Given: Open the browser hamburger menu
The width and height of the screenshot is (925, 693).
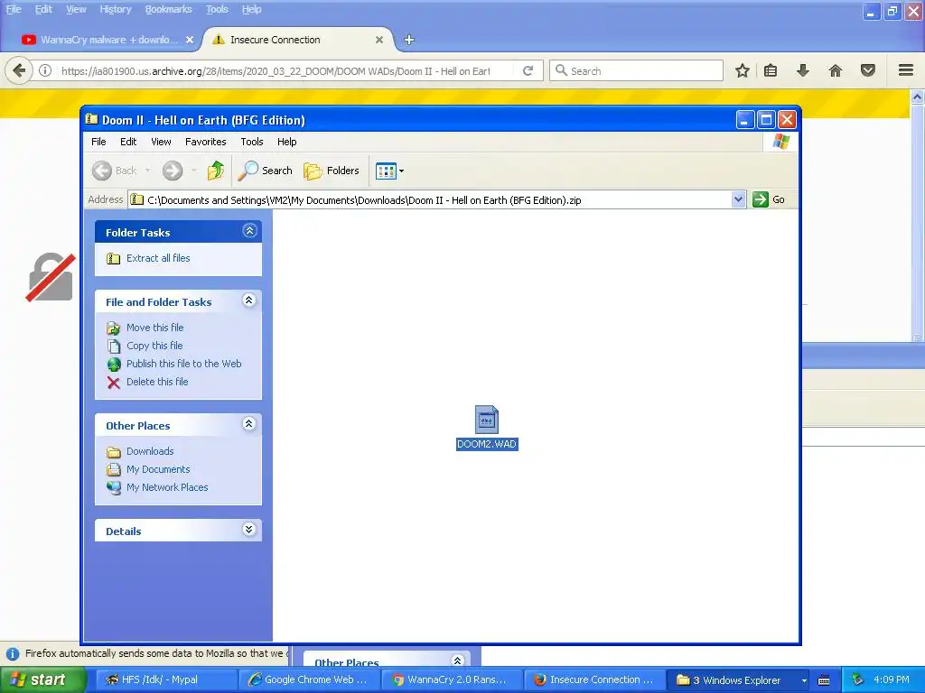Looking at the screenshot, I should [x=906, y=70].
